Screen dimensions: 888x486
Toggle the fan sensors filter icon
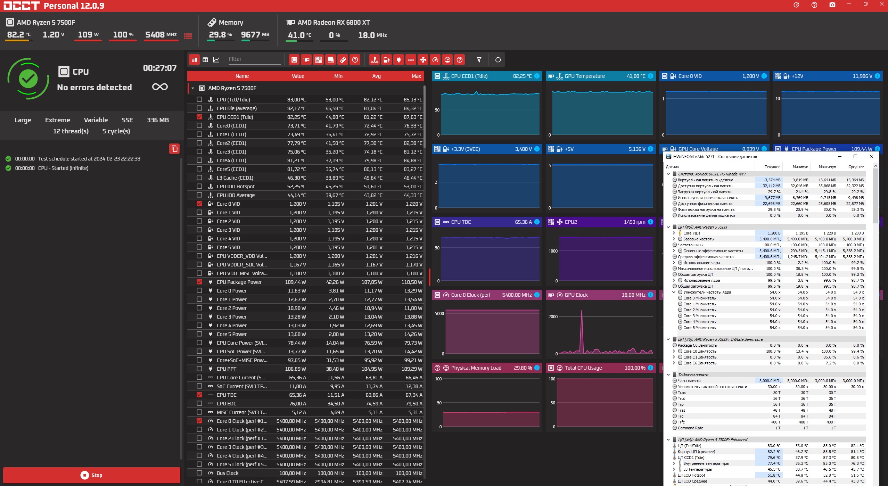[423, 60]
